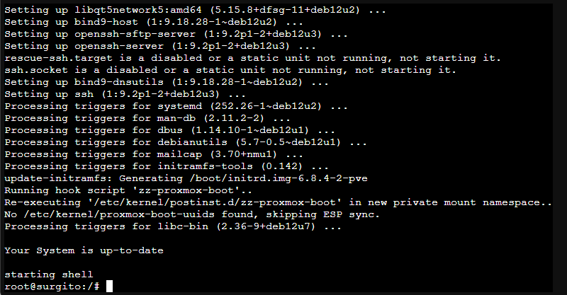This screenshot has width=567, height=295.
Task: Click the Re-executing zz-proxmox-boot line
Action: [x=278, y=202]
